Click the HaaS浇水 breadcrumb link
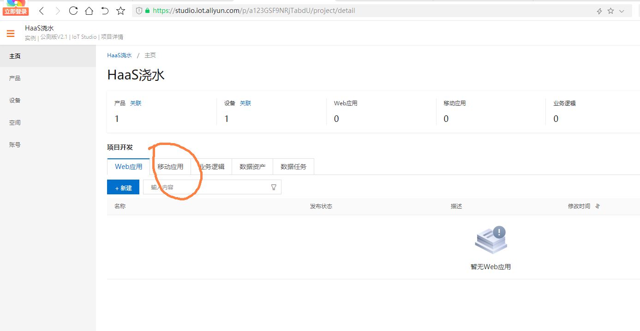This screenshot has width=640, height=331. point(120,55)
